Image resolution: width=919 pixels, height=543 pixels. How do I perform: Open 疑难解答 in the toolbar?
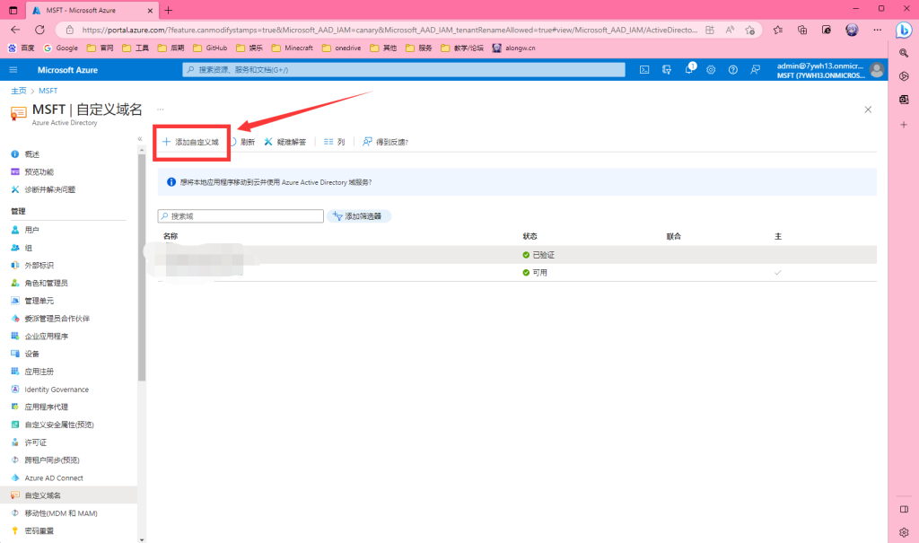tap(284, 142)
